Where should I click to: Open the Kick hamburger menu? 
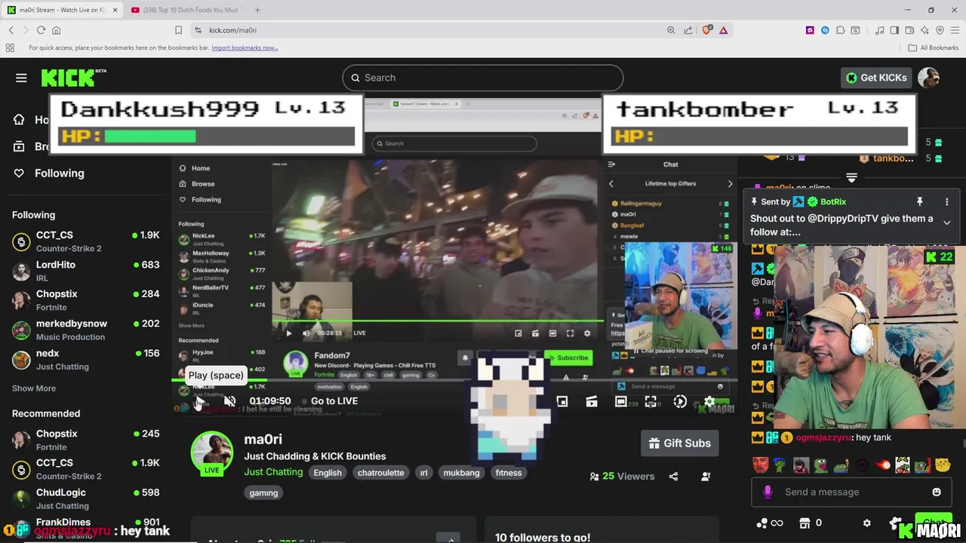coord(21,78)
